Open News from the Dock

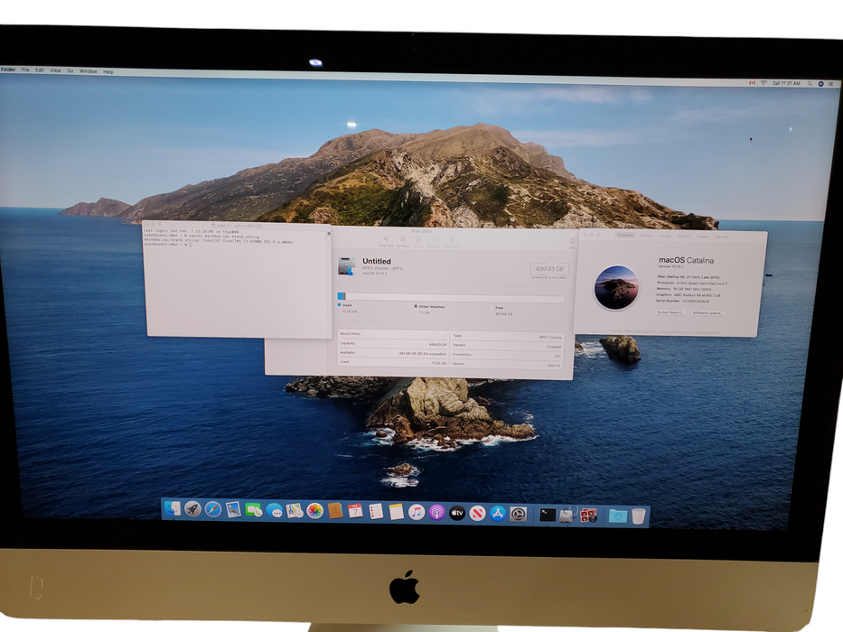pyautogui.click(x=477, y=515)
